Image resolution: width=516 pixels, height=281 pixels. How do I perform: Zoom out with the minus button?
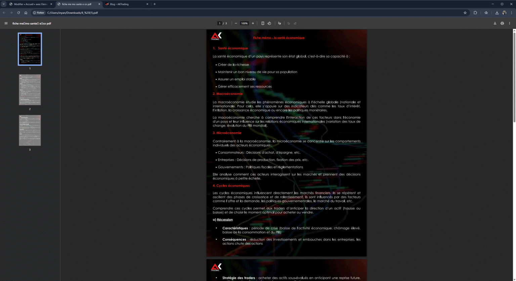coord(236,23)
